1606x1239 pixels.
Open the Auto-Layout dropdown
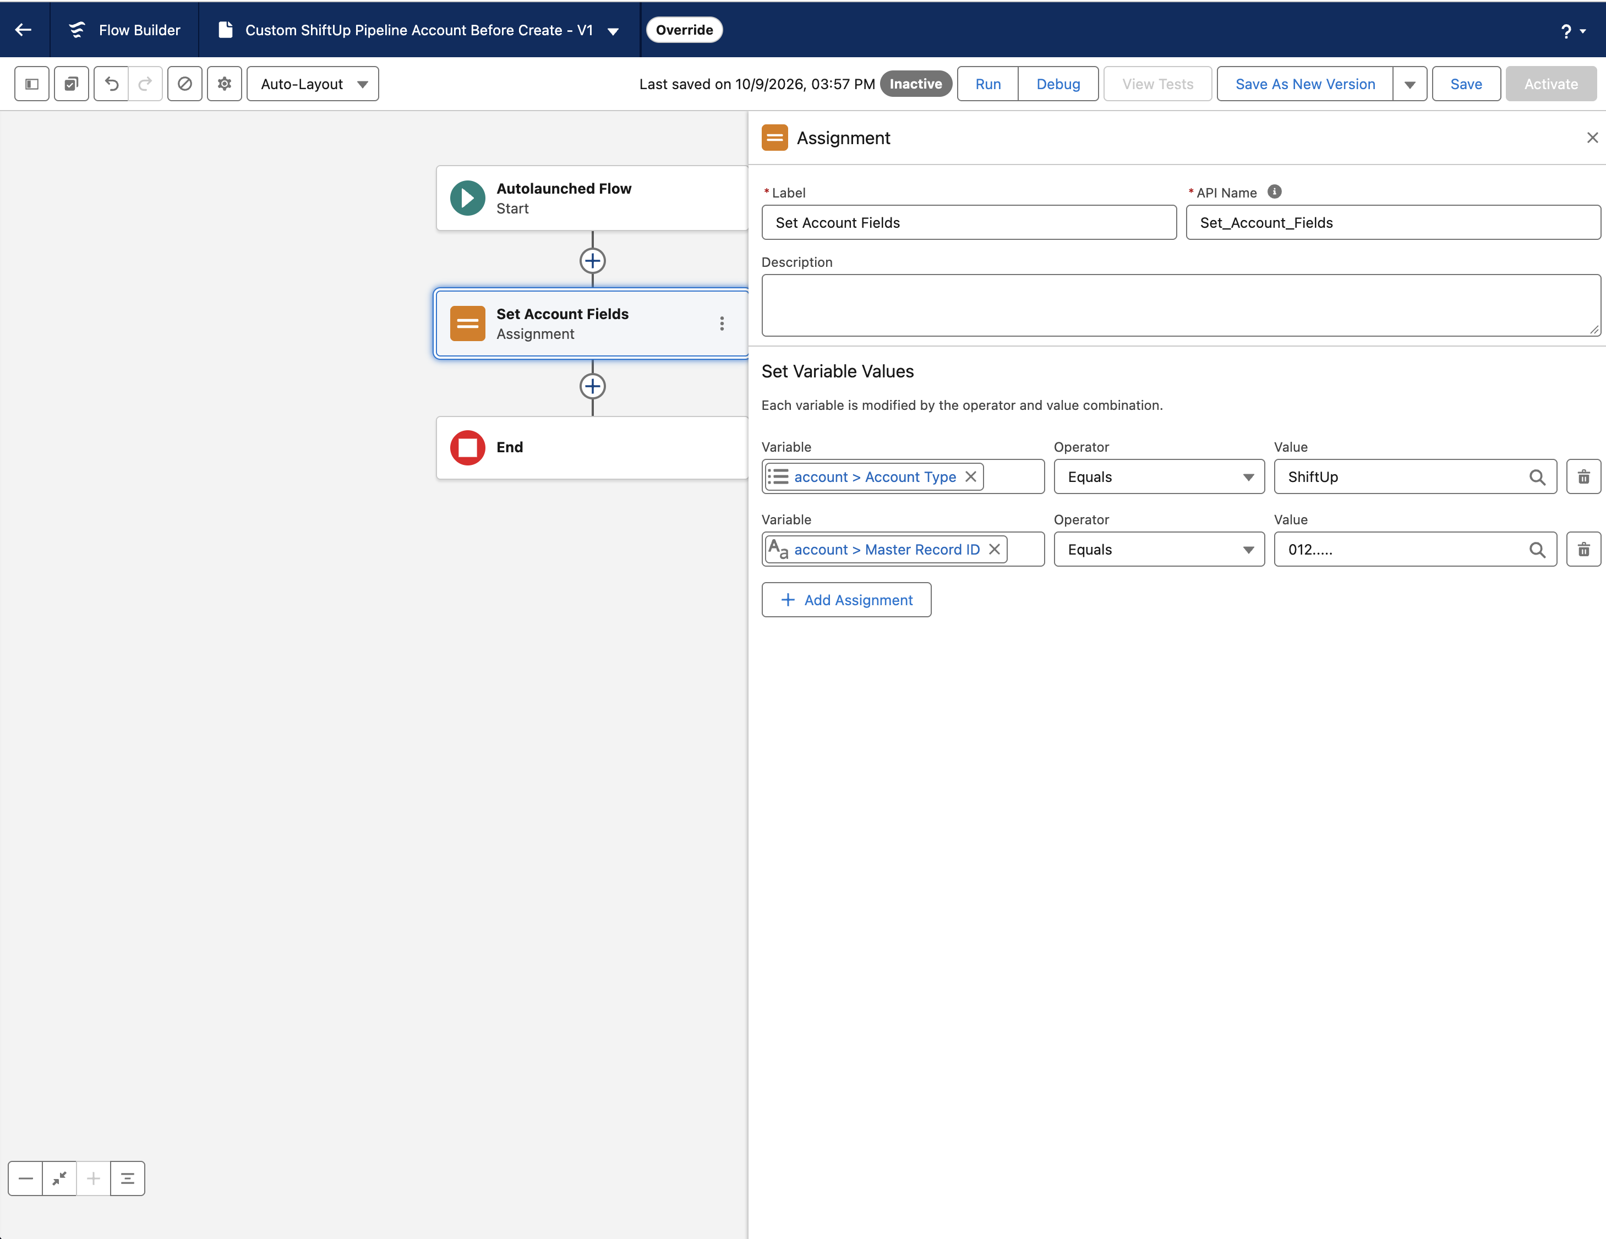(313, 84)
